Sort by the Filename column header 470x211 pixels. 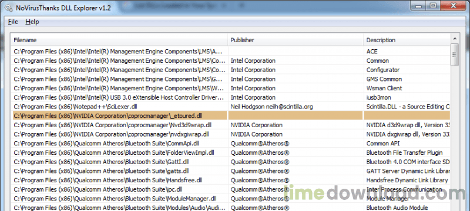click(x=119, y=40)
